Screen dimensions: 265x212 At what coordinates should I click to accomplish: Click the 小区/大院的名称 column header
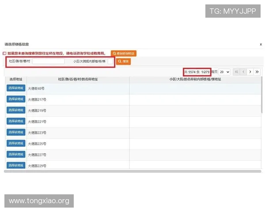[195, 79]
